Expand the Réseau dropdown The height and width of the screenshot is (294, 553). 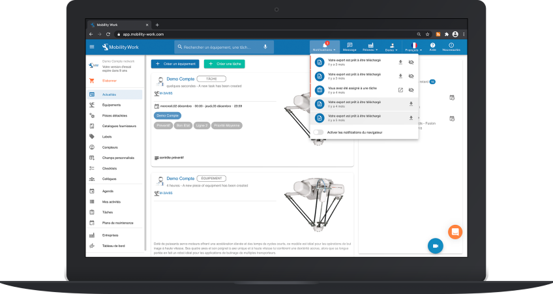click(x=370, y=47)
